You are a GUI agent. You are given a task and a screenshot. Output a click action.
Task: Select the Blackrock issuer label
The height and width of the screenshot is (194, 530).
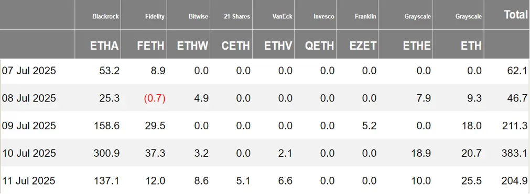pos(106,16)
